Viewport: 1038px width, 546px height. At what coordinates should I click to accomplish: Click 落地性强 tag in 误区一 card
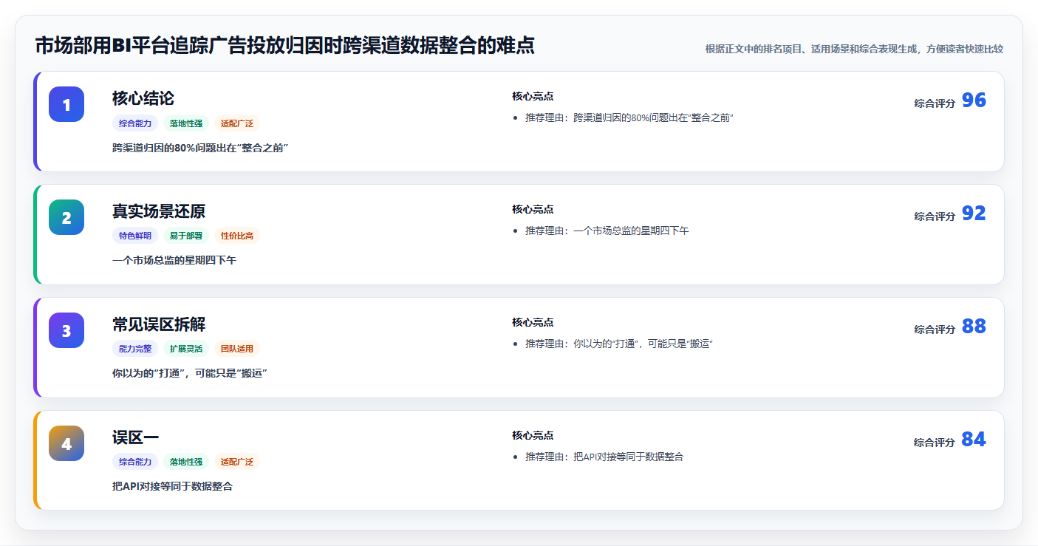pos(186,462)
